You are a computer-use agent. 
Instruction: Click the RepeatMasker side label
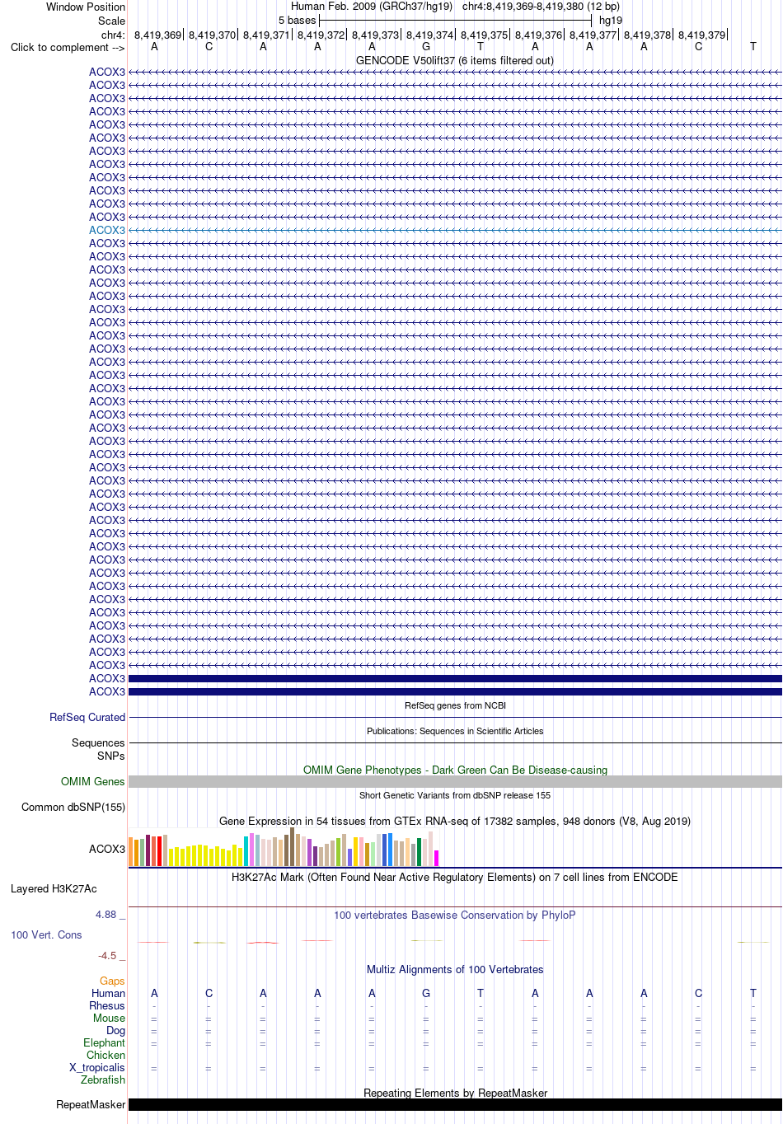click(91, 1105)
